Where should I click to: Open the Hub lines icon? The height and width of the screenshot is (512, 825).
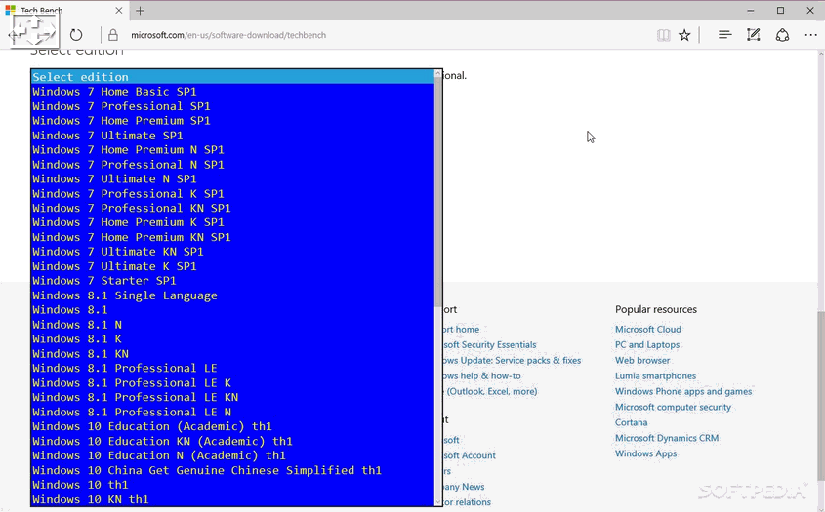pos(724,35)
